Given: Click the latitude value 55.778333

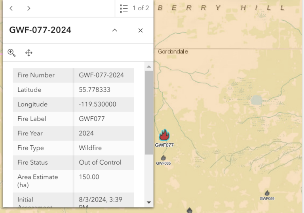Looking at the screenshot, I should point(95,90).
